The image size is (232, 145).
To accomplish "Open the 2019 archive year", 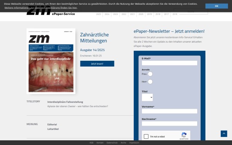I will [x=149, y=14].
